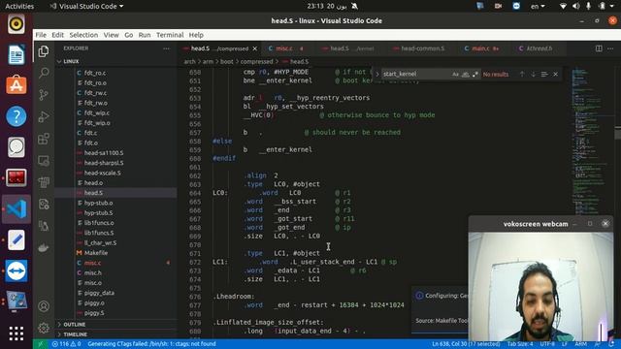Open piggy_data in the explorer tree

point(99,293)
